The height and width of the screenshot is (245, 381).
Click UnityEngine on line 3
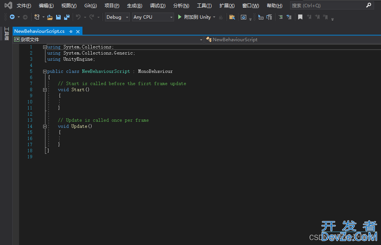(x=78, y=59)
